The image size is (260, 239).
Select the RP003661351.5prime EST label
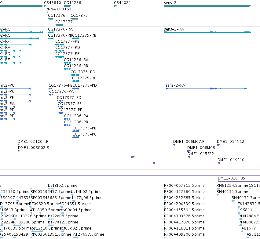(51, 234)
